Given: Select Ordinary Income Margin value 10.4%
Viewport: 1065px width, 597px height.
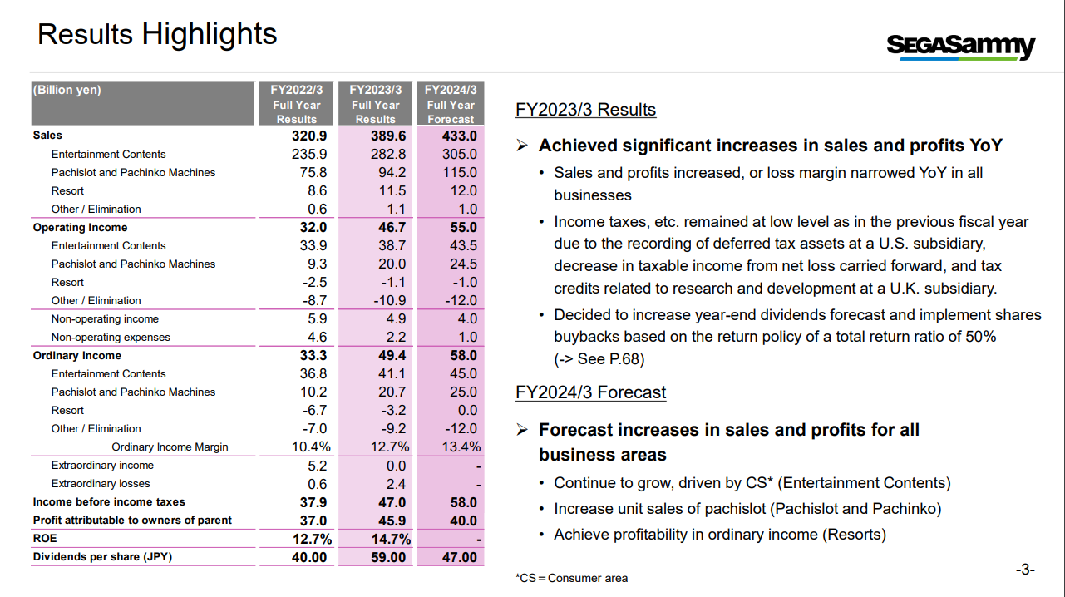Looking at the screenshot, I should tap(311, 447).
